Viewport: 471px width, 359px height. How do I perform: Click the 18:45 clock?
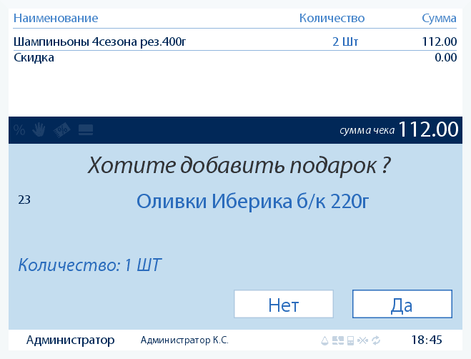pos(427,340)
